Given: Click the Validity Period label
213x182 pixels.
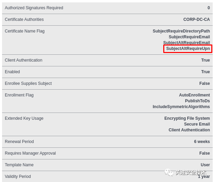Looking at the screenshot, I should 18,177.
